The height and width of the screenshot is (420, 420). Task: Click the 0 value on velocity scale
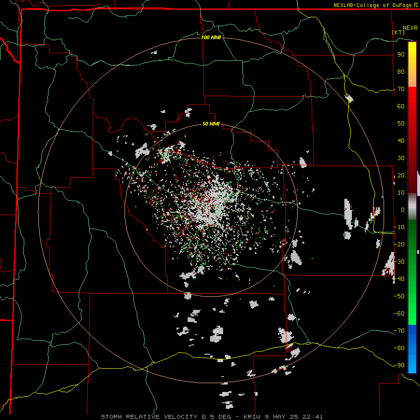click(x=403, y=210)
